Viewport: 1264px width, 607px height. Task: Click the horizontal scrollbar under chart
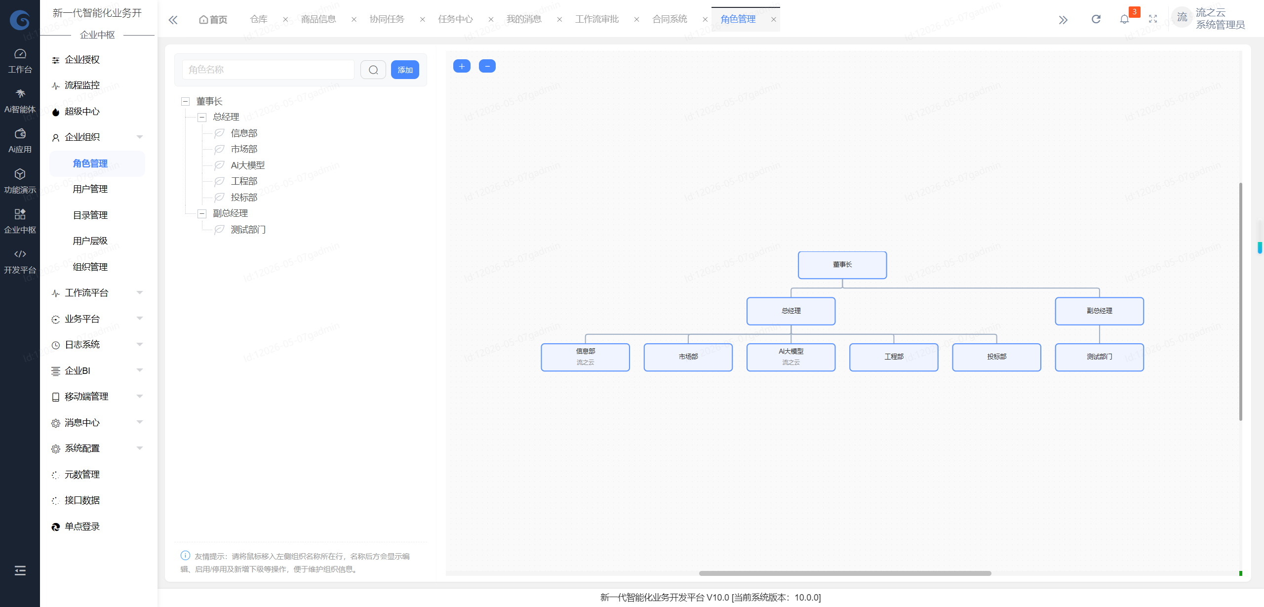coord(845,573)
